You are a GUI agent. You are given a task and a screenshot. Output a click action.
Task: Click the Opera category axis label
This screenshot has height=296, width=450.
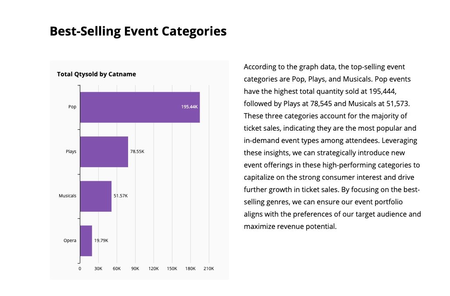(x=70, y=240)
